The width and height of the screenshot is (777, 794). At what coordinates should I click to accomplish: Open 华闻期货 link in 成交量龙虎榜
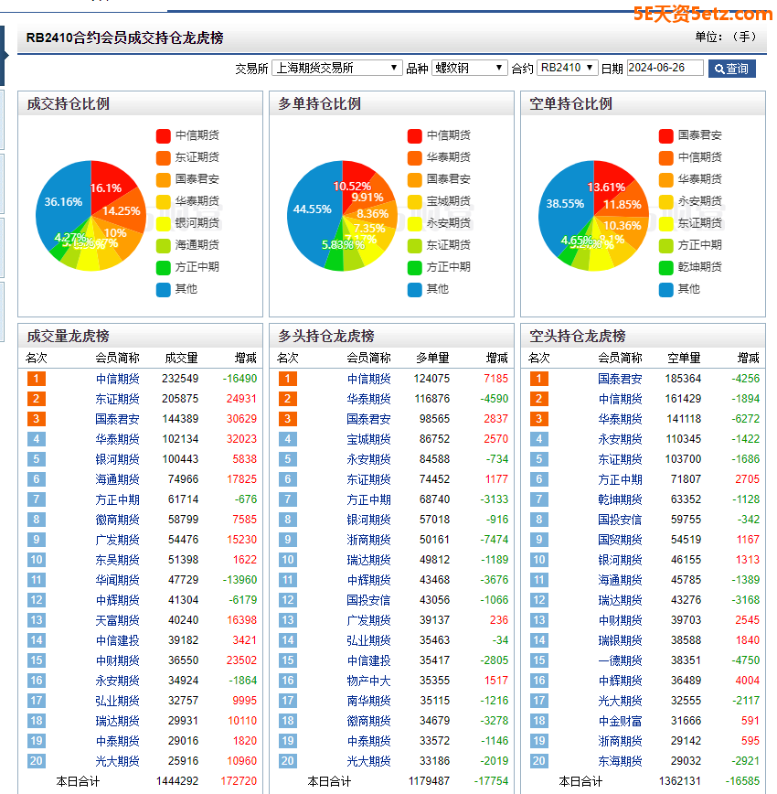click(117, 580)
